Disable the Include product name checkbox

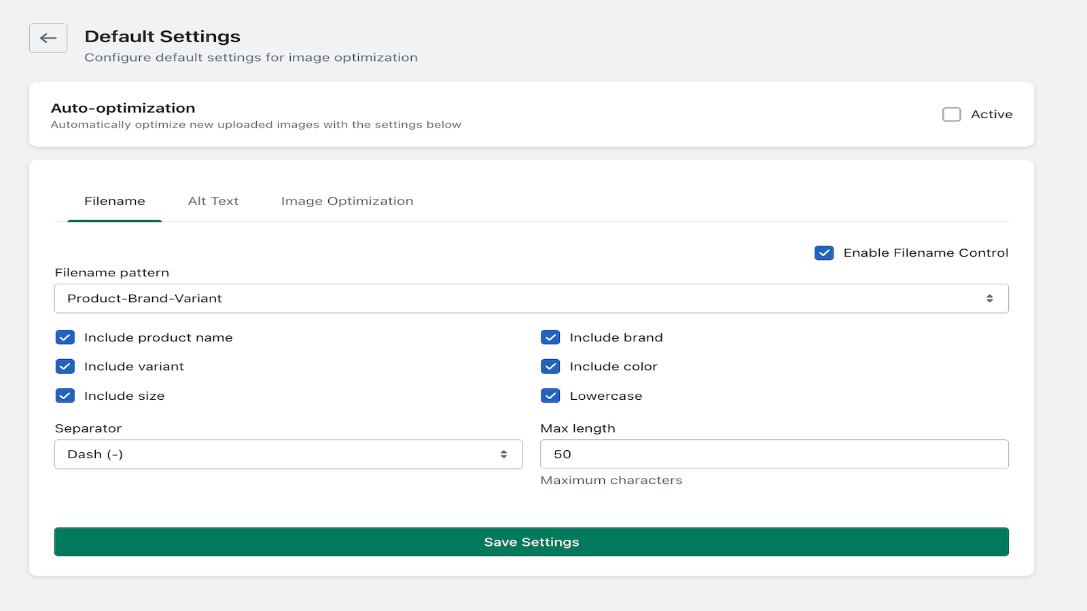click(65, 337)
